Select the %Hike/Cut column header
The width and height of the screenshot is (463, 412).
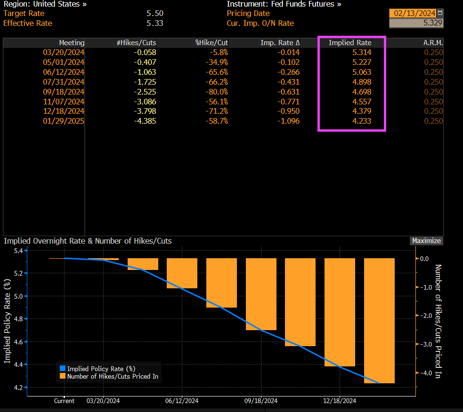tap(211, 43)
